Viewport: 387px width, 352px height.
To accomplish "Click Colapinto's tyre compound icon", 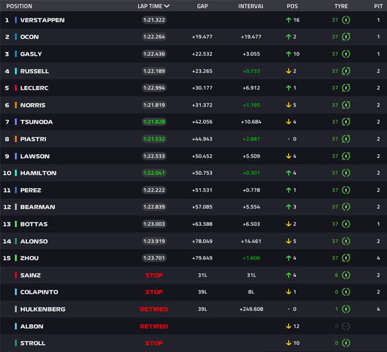I will 346,292.
